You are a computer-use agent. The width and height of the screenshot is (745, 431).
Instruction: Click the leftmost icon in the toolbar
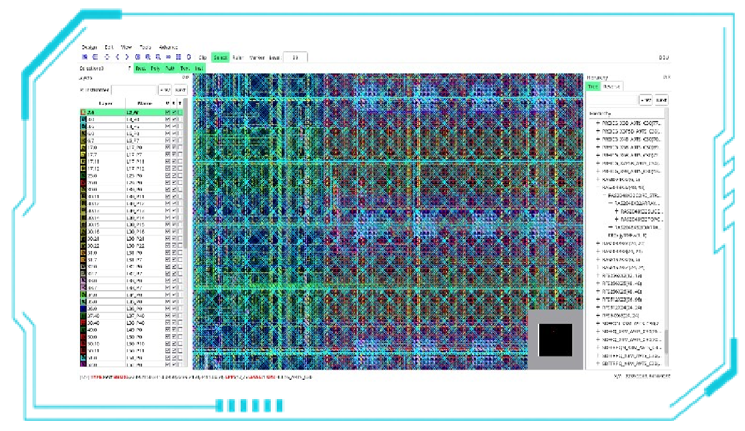pyautogui.click(x=85, y=57)
